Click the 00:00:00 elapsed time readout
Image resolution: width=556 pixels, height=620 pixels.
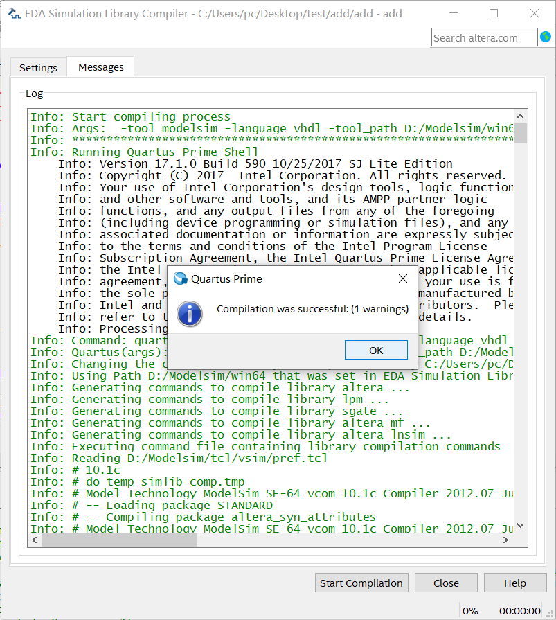click(519, 611)
